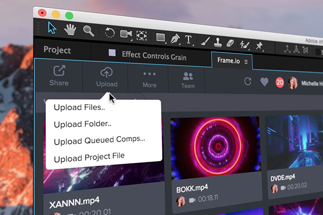Screen dimensions: 323x215
Task: Click the view axis mode icon
Action: point(306,50)
